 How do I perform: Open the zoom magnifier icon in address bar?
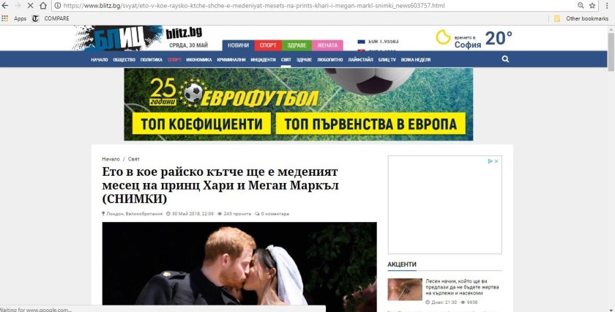pos(581,6)
